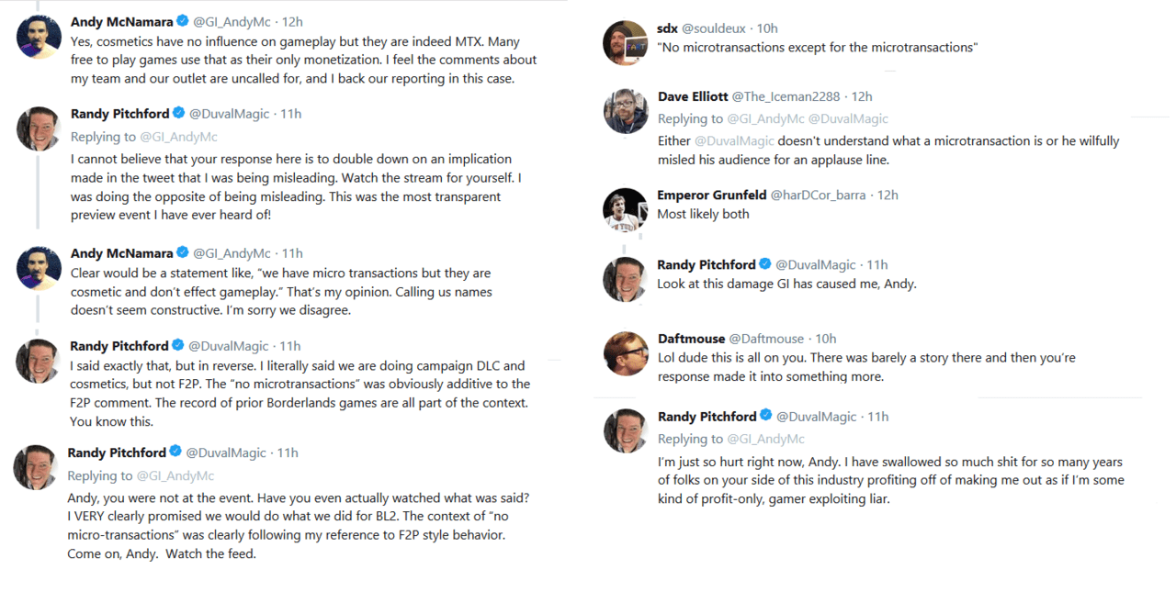Open the '12h' timestamp on Dave Elliott's tweet

coord(862,96)
